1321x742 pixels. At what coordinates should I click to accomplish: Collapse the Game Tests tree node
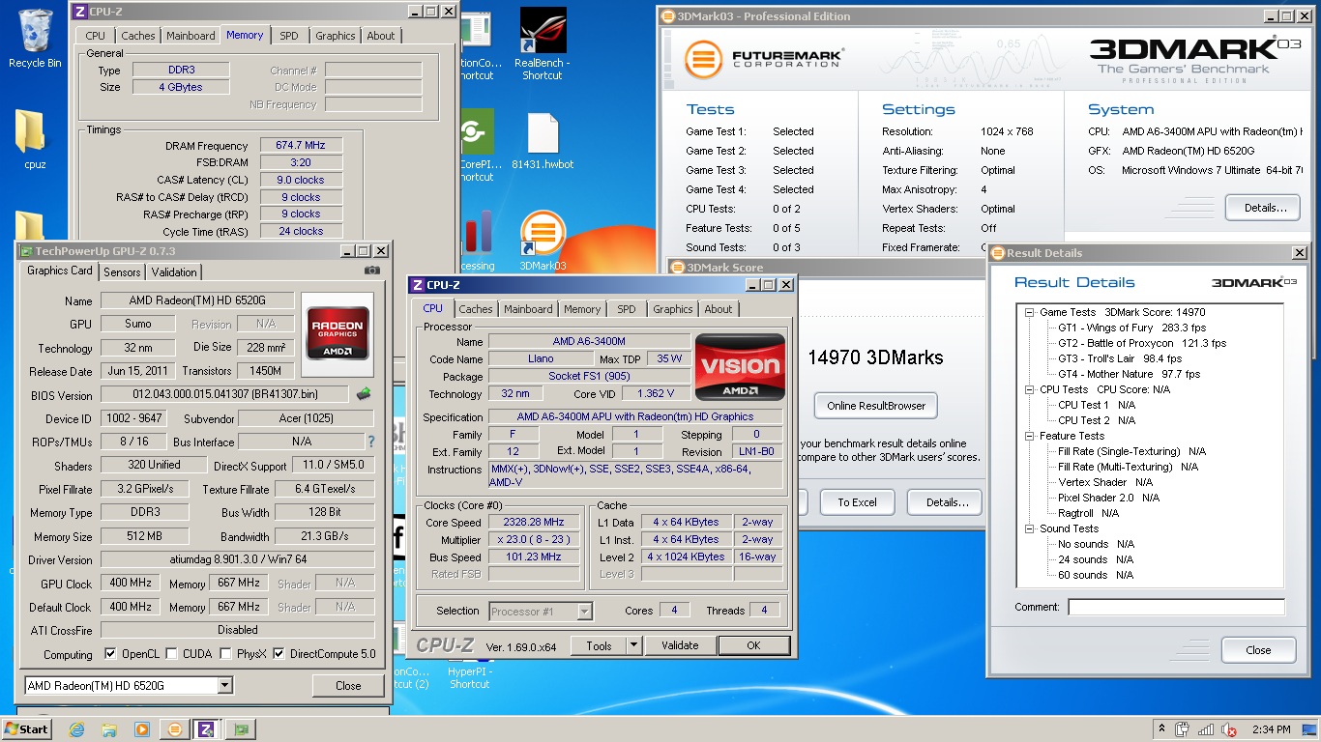pyautogui.click(x=1030, y=312)
